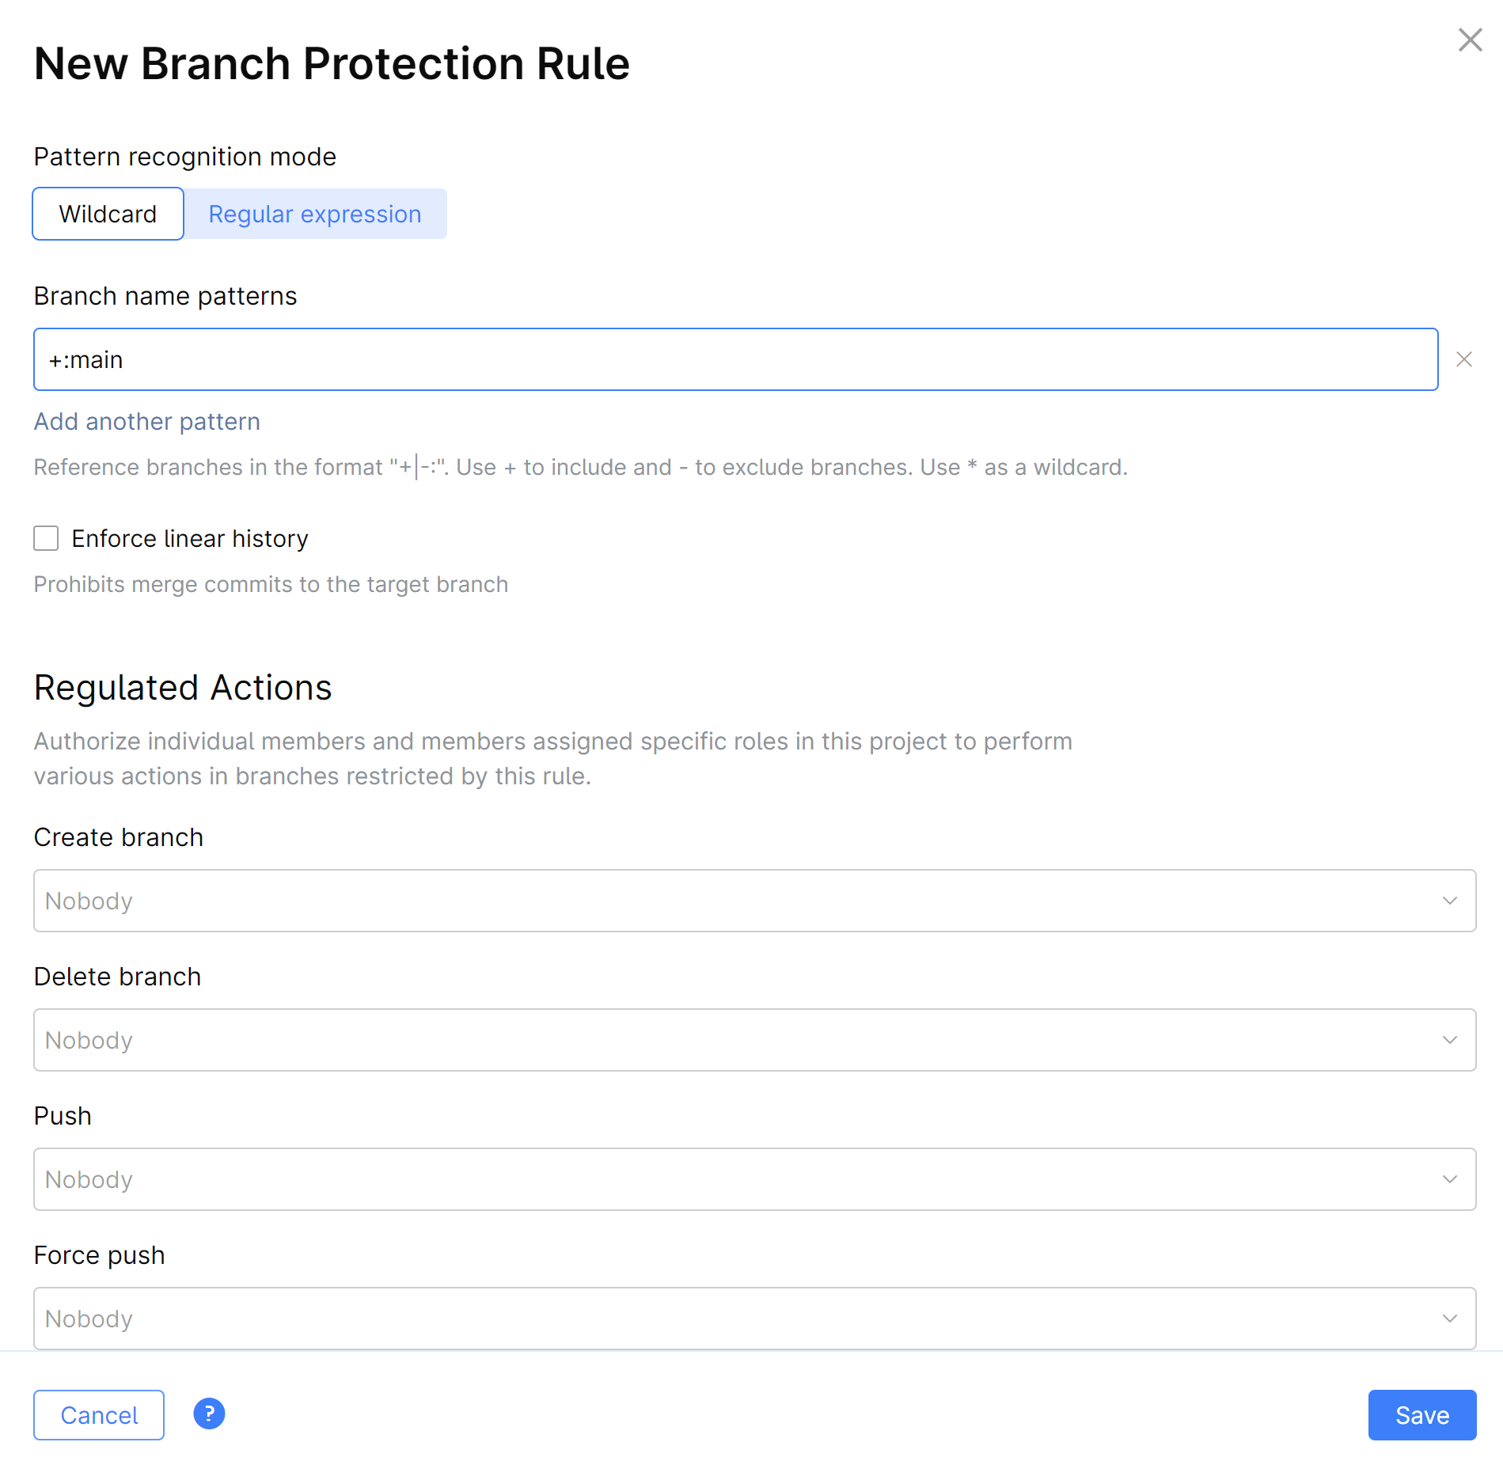1503x1461 pixels.
Task: Open the help question mark button
Action: coord(208,1414)
